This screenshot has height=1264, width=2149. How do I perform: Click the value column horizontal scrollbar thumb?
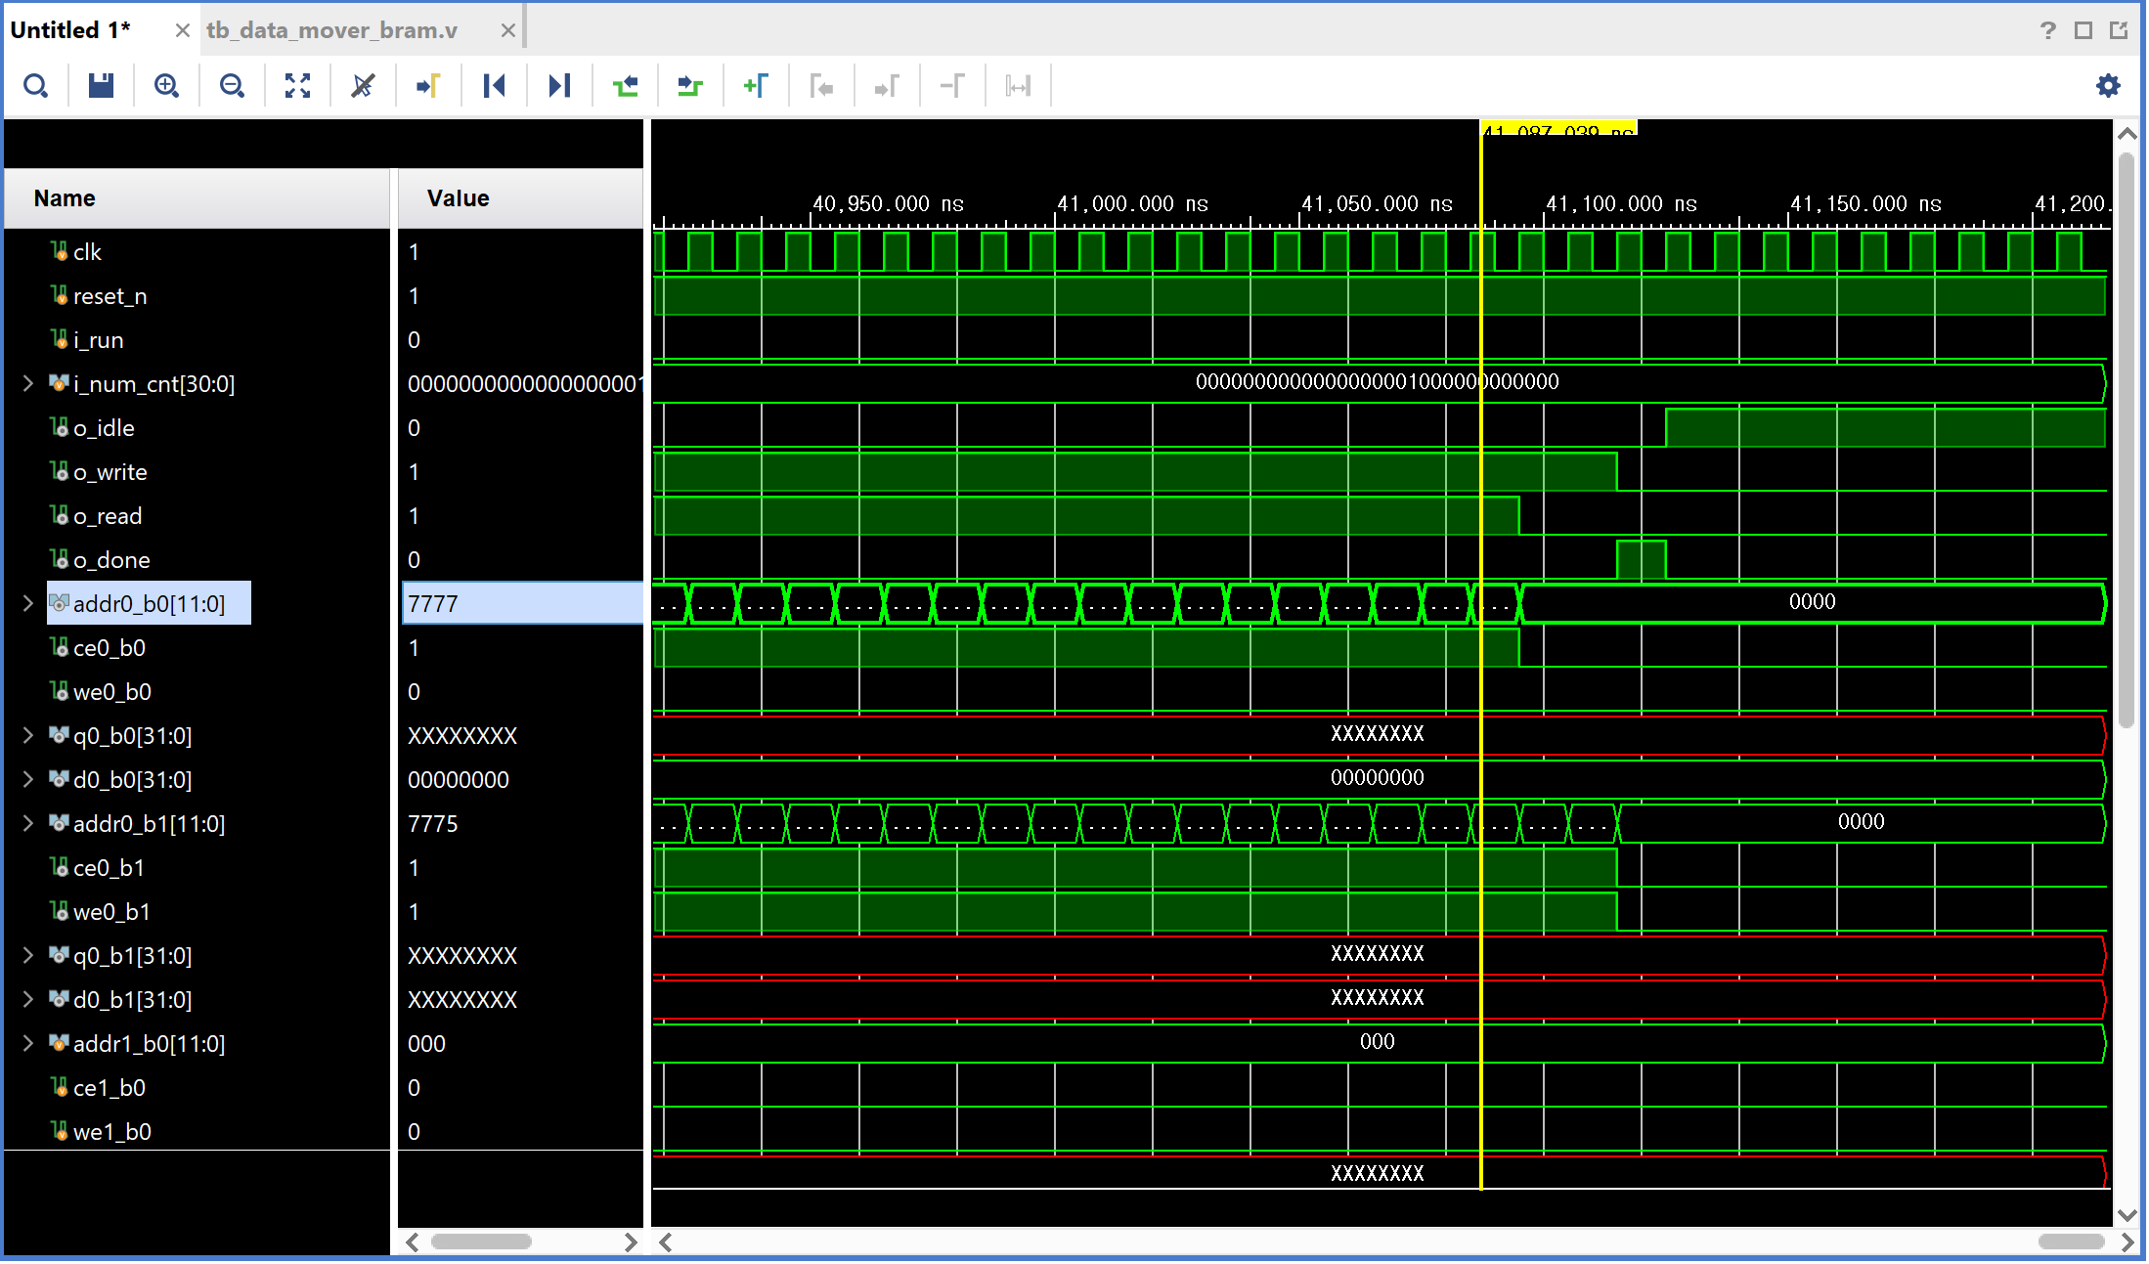pos(481,1242)
